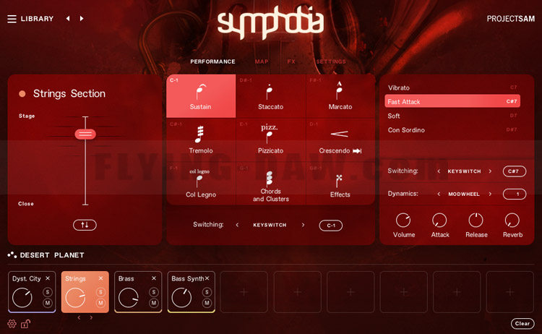The image size is (542, 334).
Task: Switch to the Performance tab
Action: point(212,61)
